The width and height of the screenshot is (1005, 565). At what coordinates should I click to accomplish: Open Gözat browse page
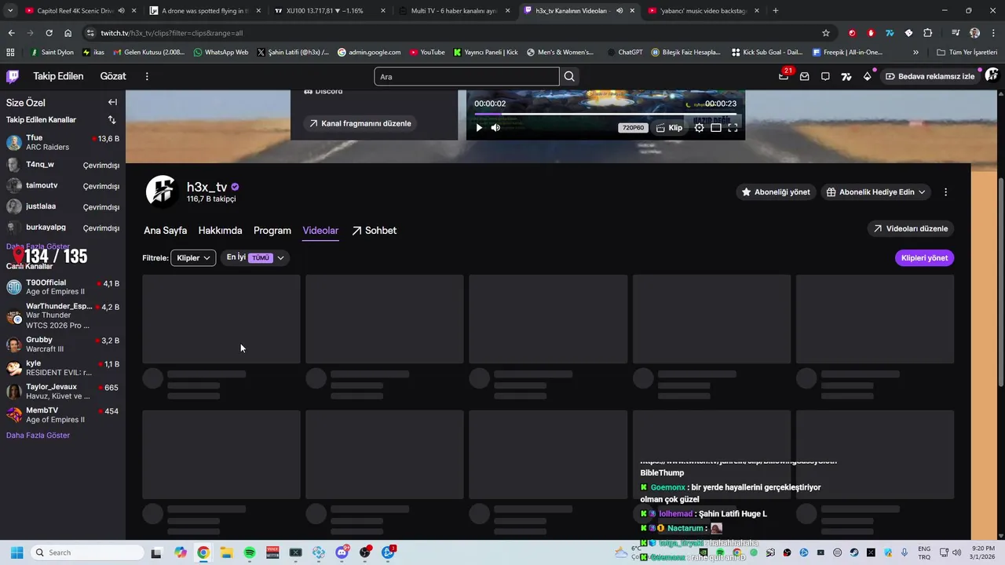pos(113,76)
